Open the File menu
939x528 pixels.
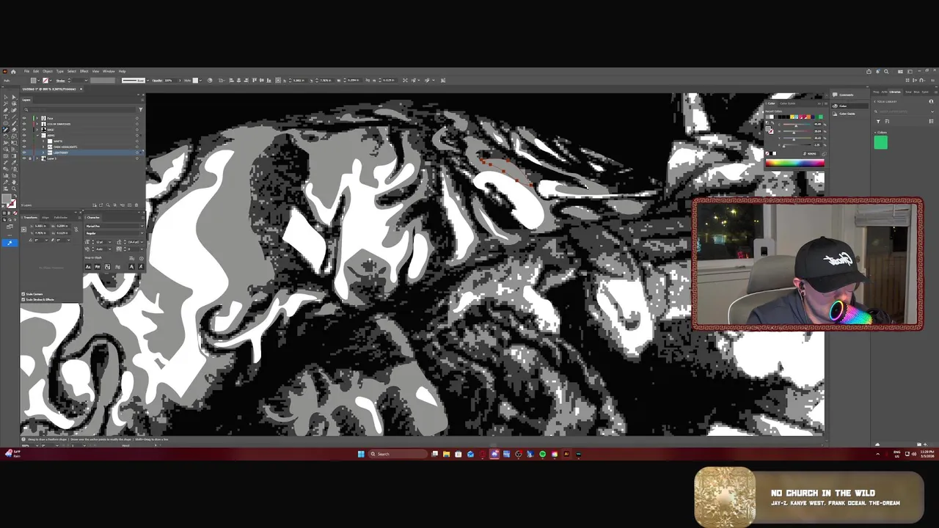point(26,71)
